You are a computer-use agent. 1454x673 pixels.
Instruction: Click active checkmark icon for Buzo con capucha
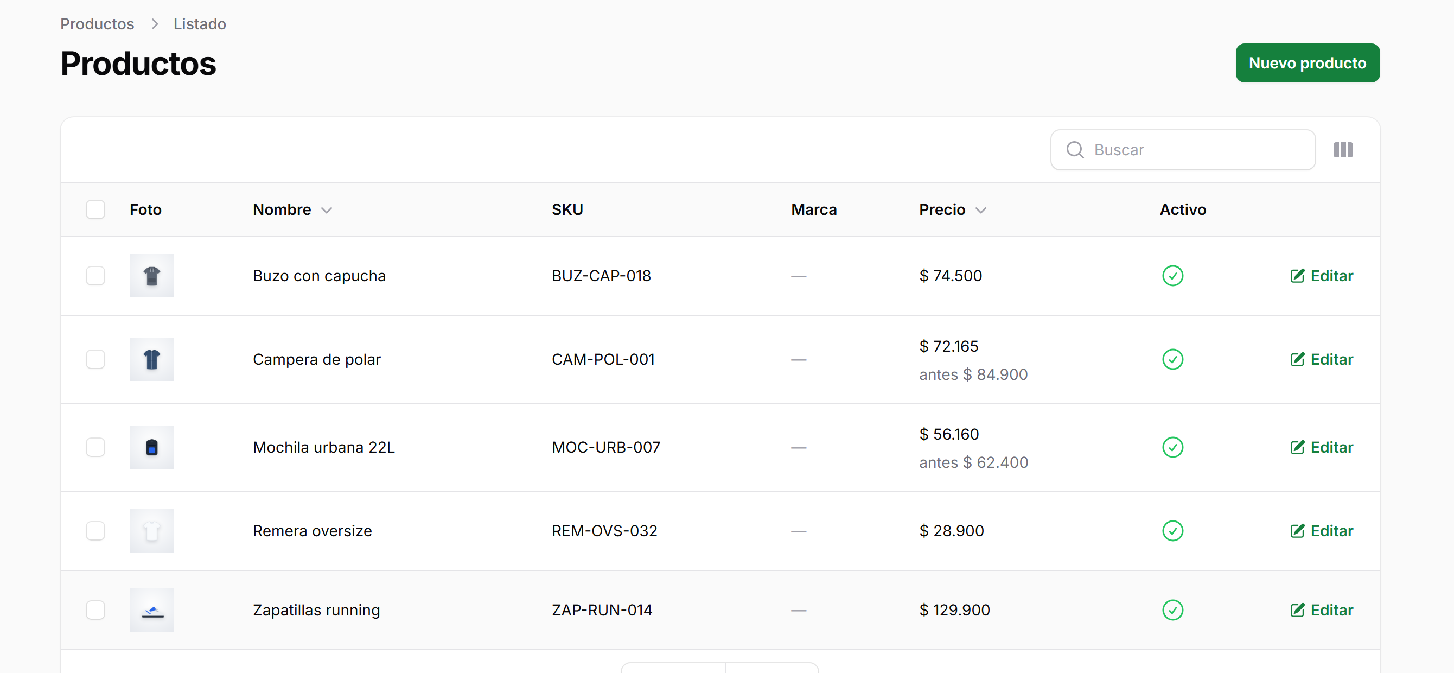[x=1172, y=276]
